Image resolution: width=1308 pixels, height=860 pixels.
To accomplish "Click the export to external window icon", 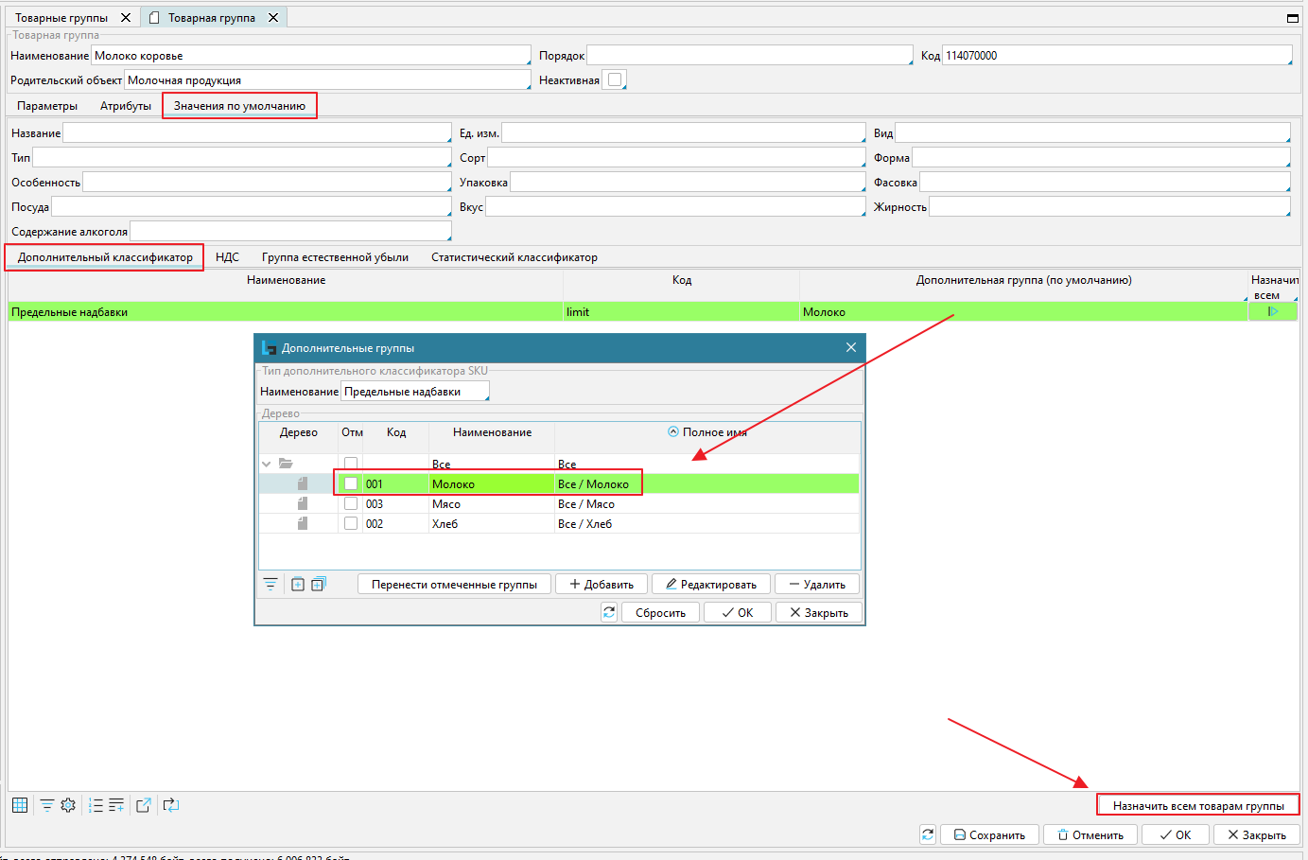I will pos(144,805).
